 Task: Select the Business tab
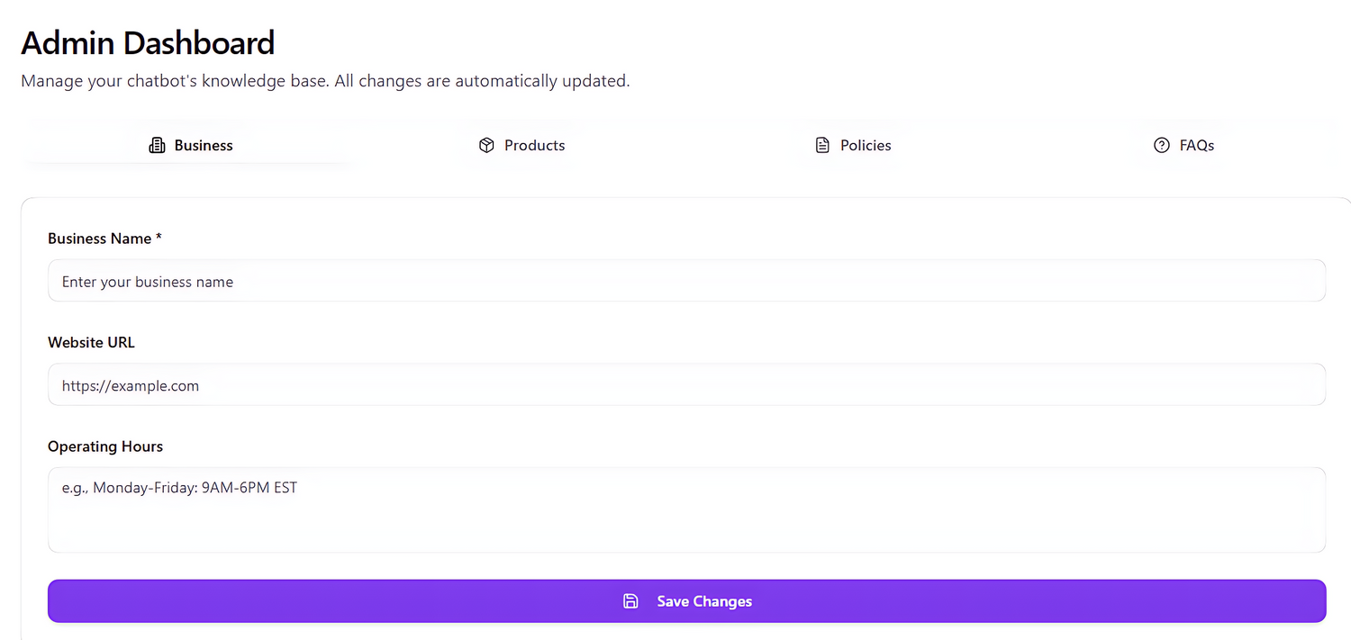[x=190, y=145]
